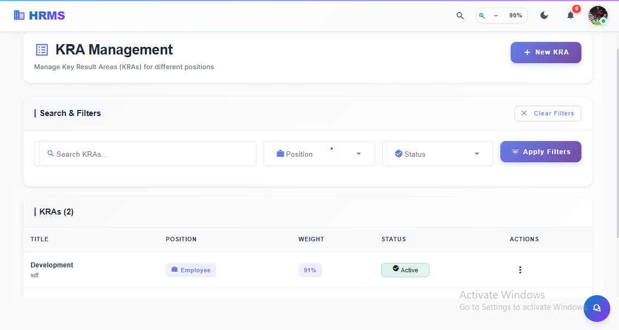Screen dimensions: 619x330
Task: Toggle dark mode with moon icon
Action: click(x=544, y=15)
